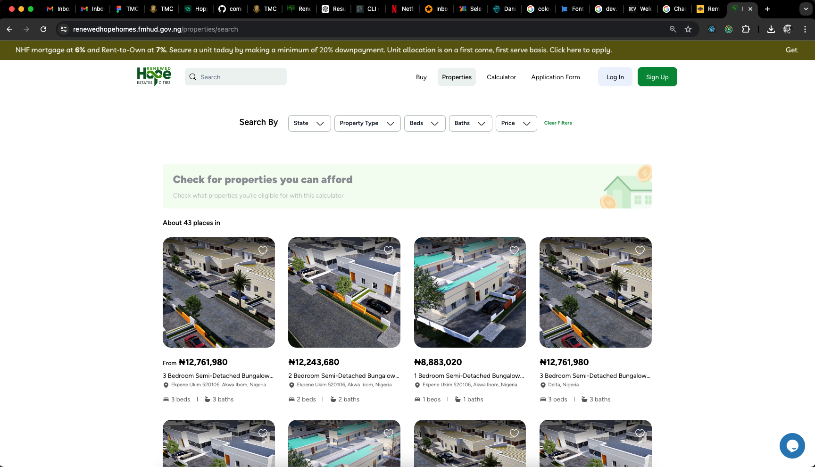This screenshot has height=467, width=815.
Task: Click the green circular extension icon
Action: pos(729,29)
